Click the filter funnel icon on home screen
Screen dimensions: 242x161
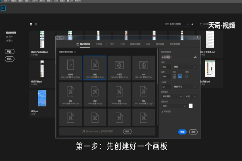tap(200, 24)
